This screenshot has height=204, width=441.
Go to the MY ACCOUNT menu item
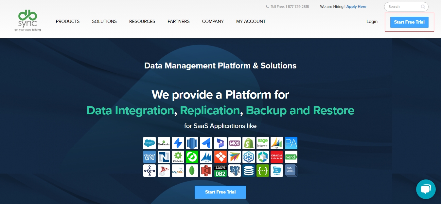click(251, 21)
